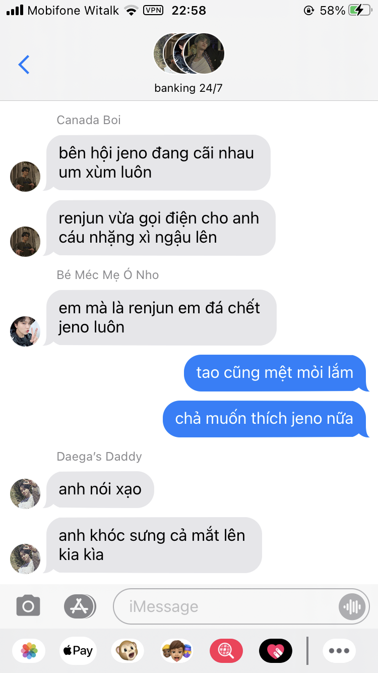Screen dimensions: 378x673
Task: Select the monkey Animoji icon
Action: pos(127,651)
